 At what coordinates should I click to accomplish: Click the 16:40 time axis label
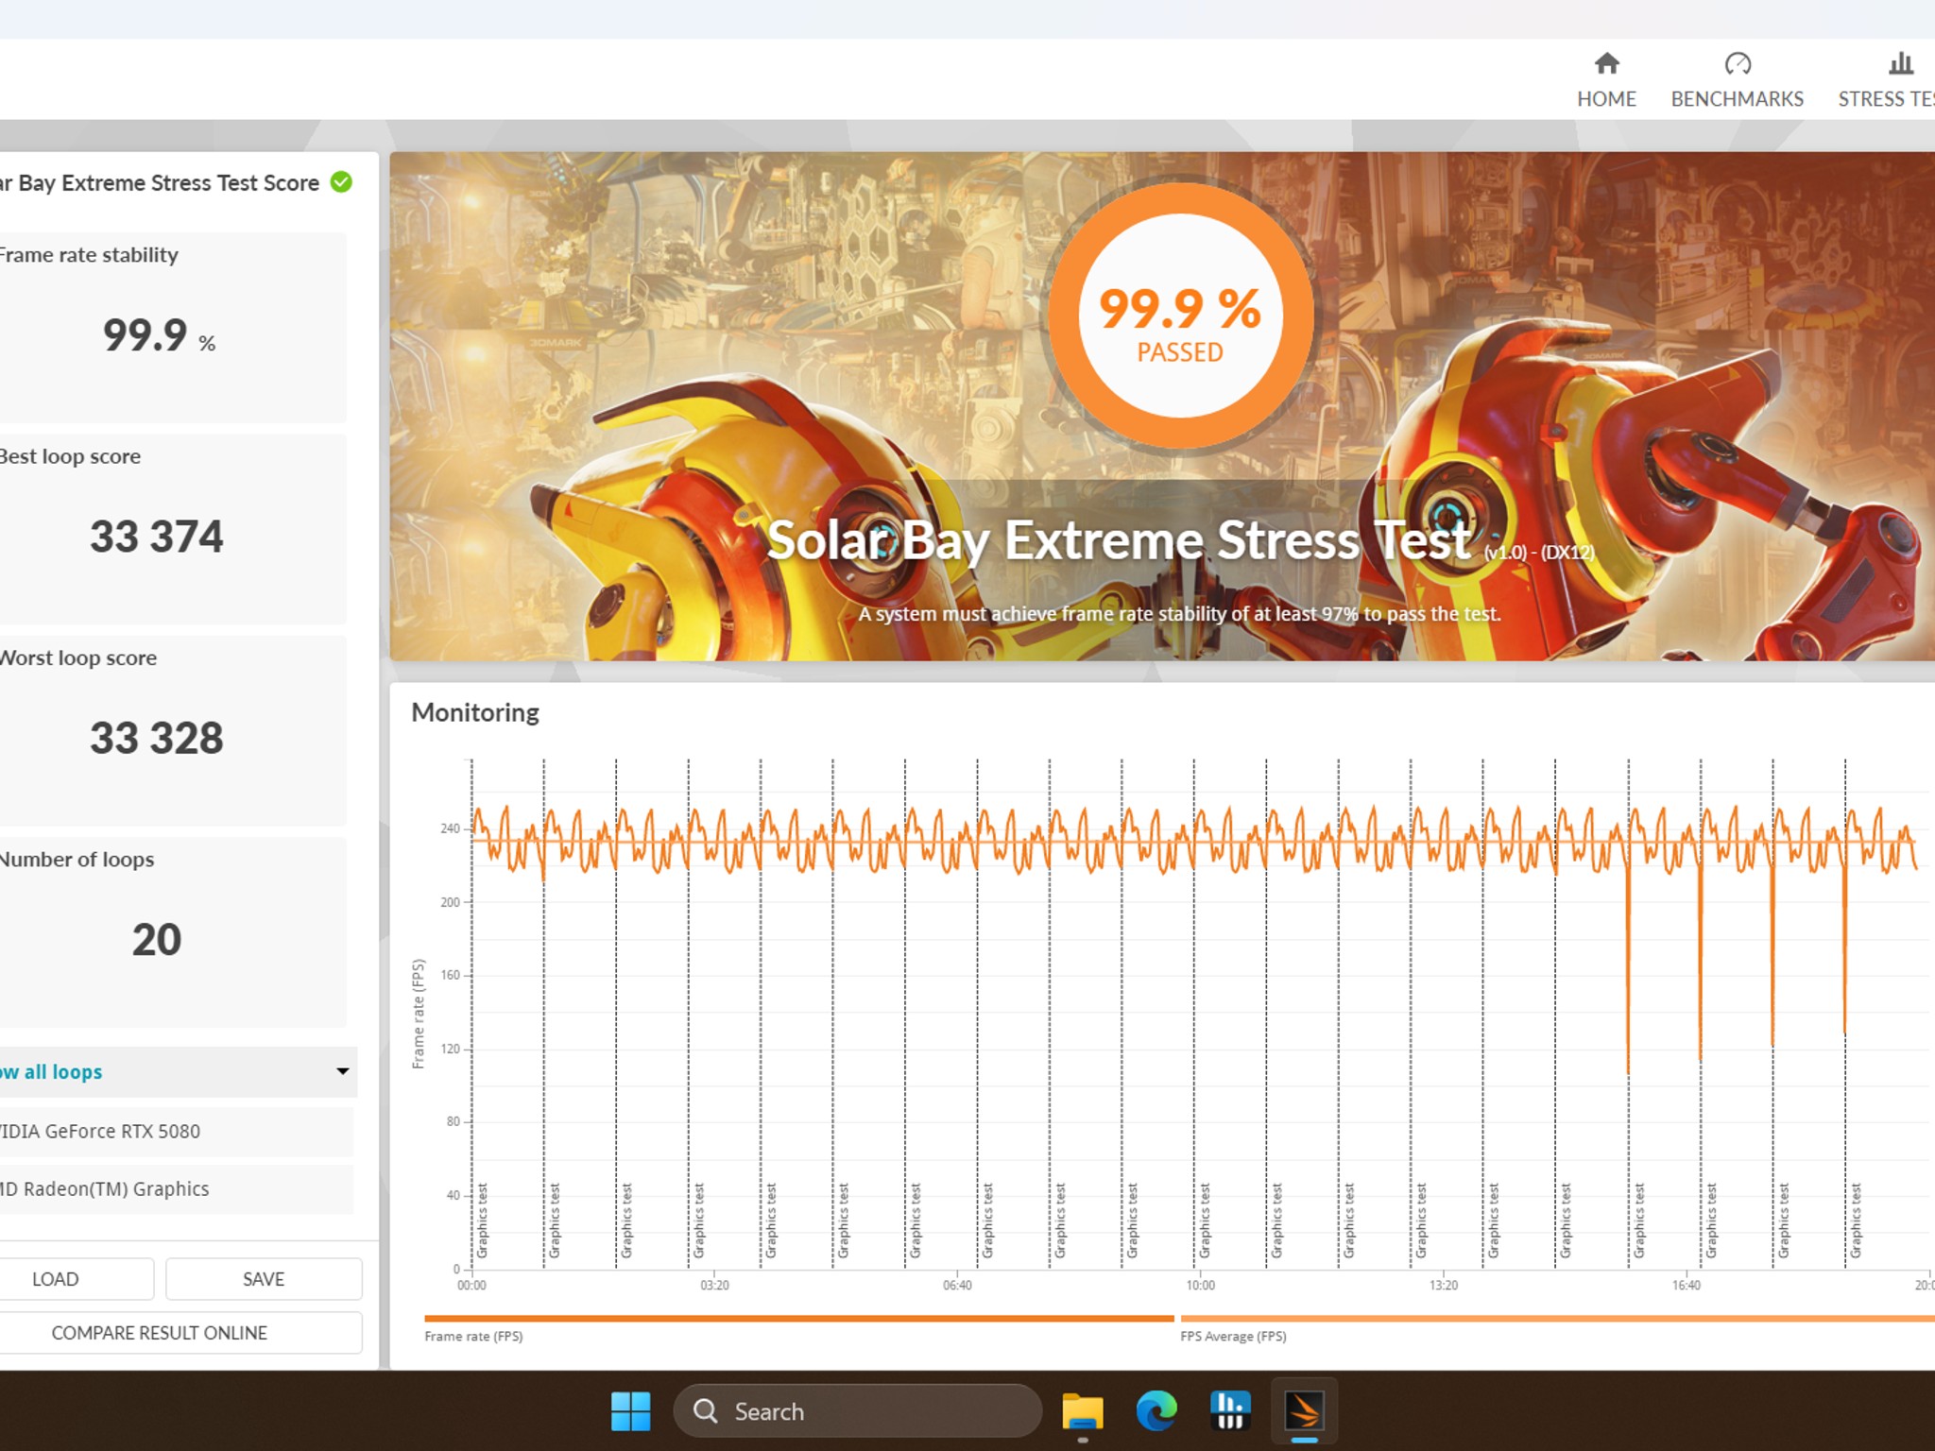click(1687, 1286)
